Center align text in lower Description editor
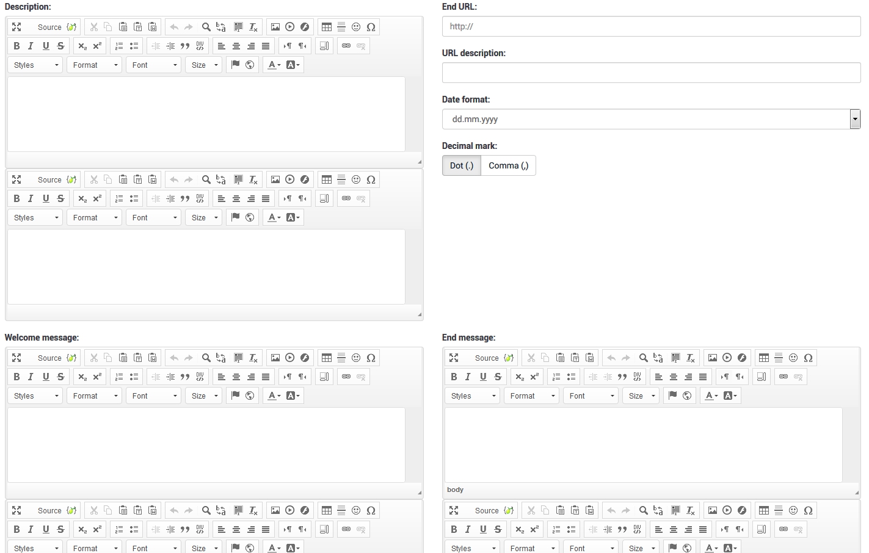This screenshot has height=553, width=869. pyautogui.click(x=236, y=198)
